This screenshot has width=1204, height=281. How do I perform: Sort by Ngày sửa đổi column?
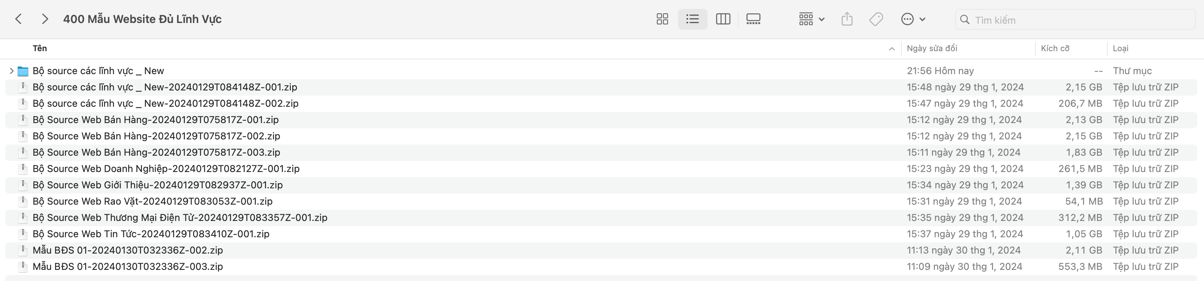[x=932, y=48]
